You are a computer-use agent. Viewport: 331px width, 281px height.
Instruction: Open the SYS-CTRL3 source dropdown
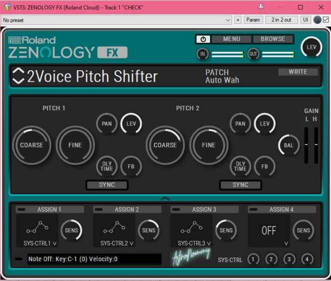click(x=194, y=244)
